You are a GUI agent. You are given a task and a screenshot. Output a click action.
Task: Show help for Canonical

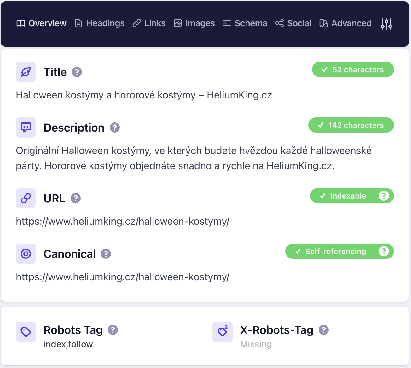pos(106,254)
